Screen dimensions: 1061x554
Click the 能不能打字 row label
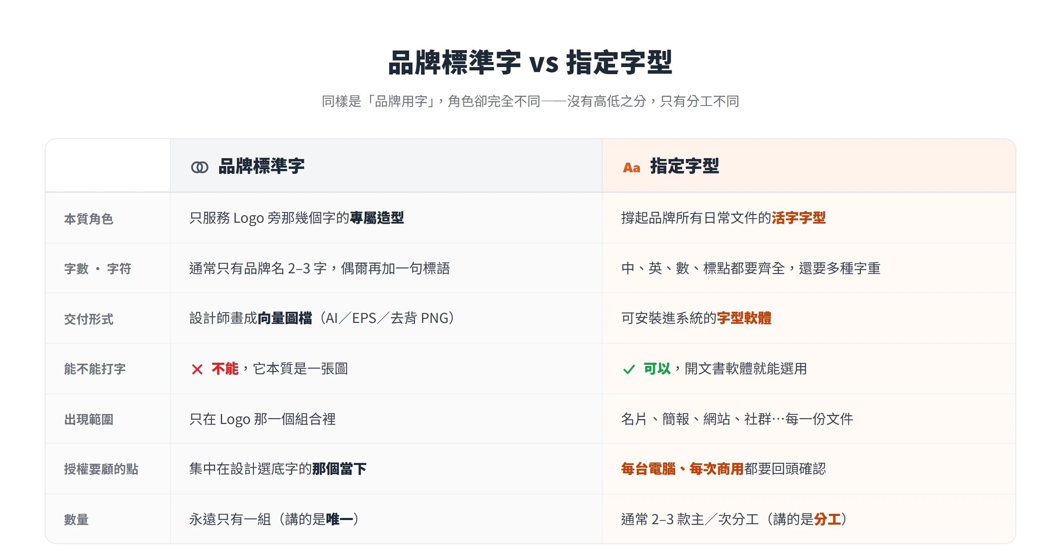[95, 369]
